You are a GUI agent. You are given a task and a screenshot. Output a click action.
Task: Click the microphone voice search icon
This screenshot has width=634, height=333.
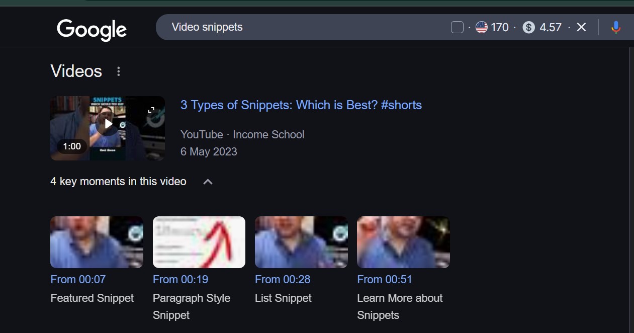point(616,28)
